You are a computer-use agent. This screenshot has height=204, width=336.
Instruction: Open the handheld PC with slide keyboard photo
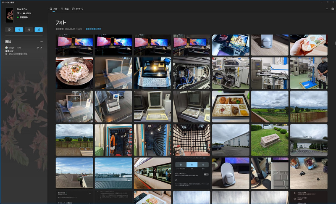(x=152, y=73)
